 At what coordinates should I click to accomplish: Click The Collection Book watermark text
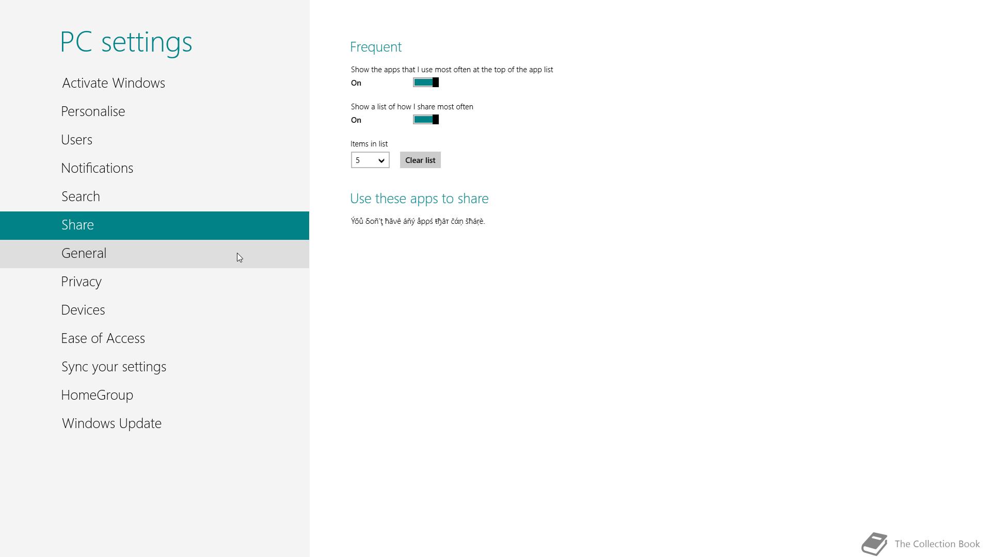(x=937, y=544)
